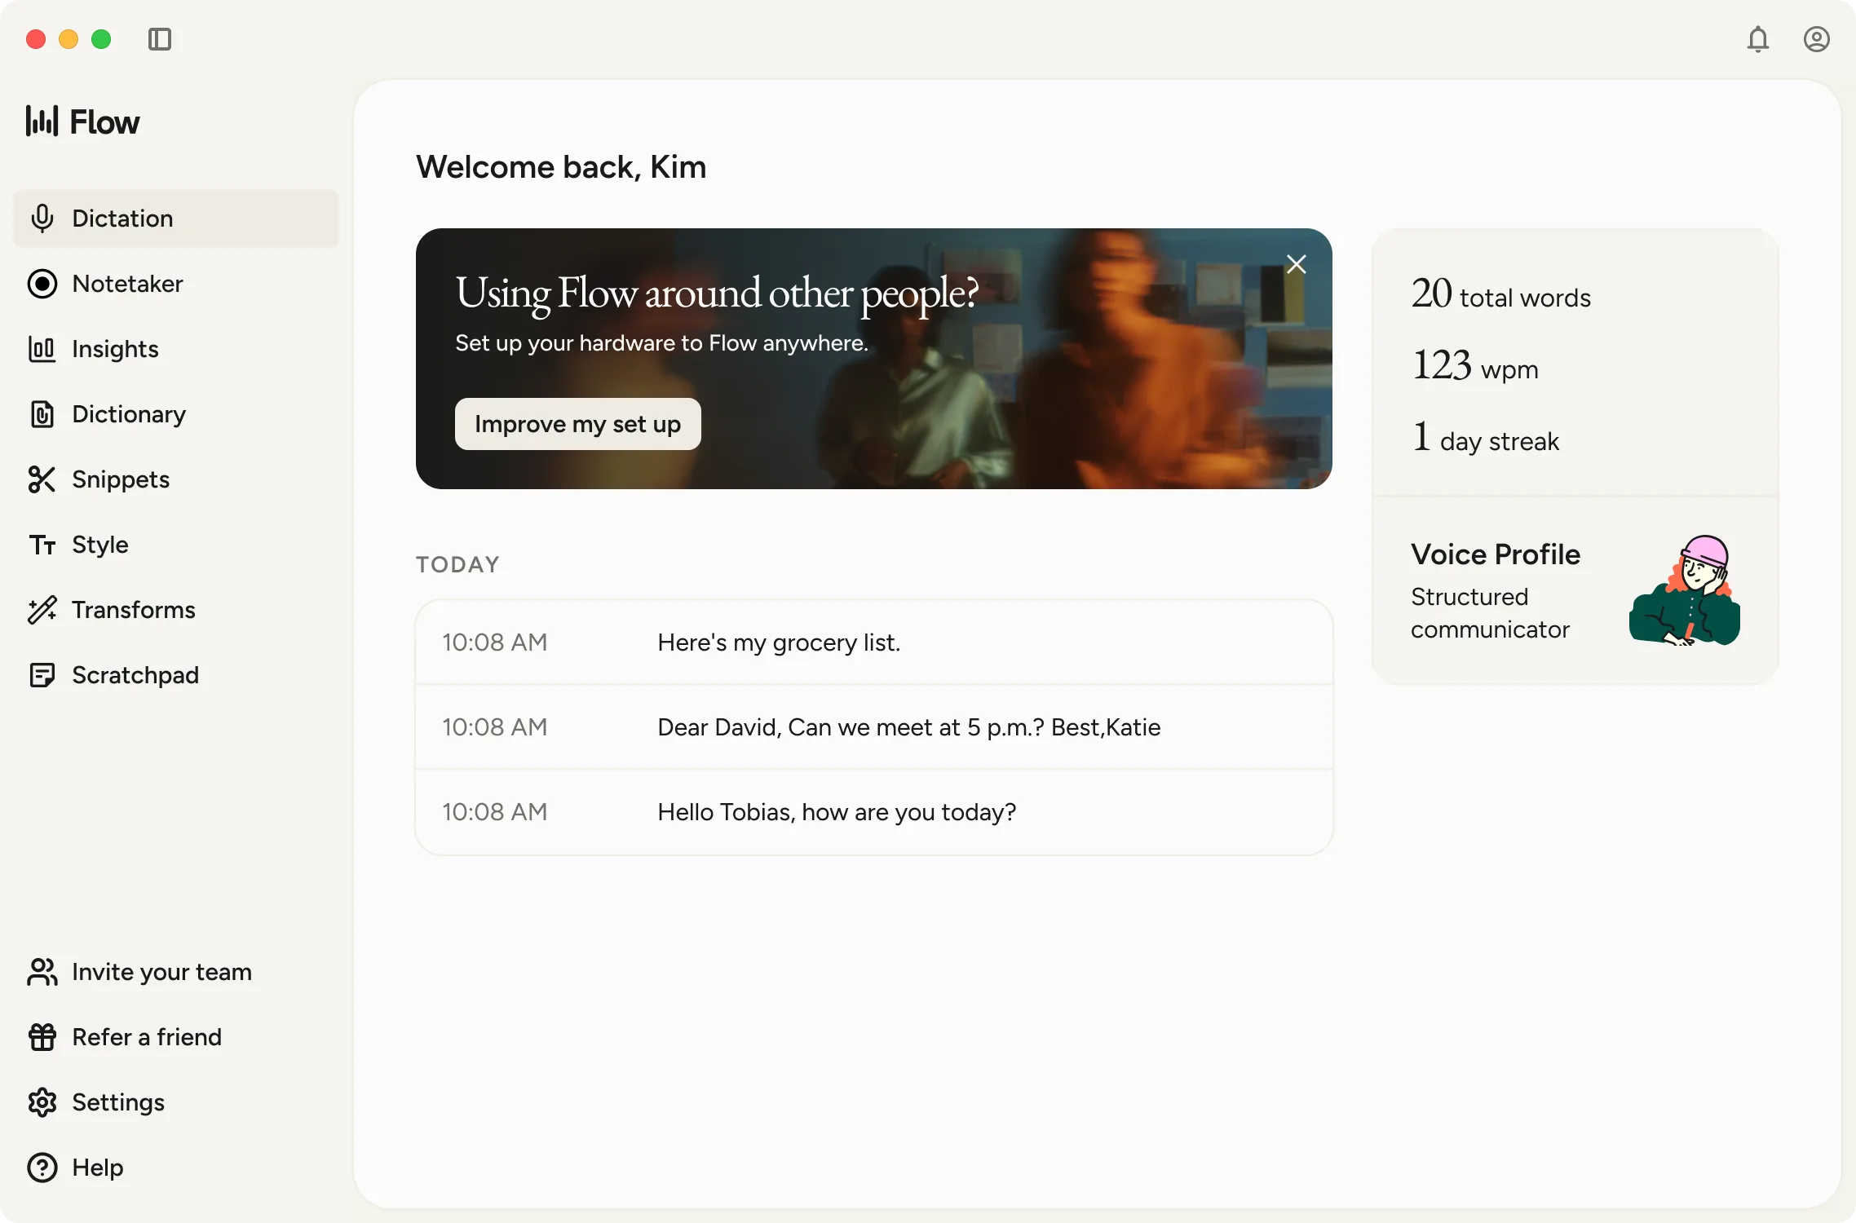
Task: Click the Transforms magic wand icon
Action: click(x=42, y=610)
